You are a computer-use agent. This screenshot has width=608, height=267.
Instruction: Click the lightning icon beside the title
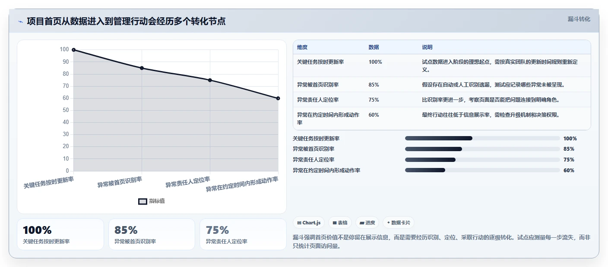[20, 22]
